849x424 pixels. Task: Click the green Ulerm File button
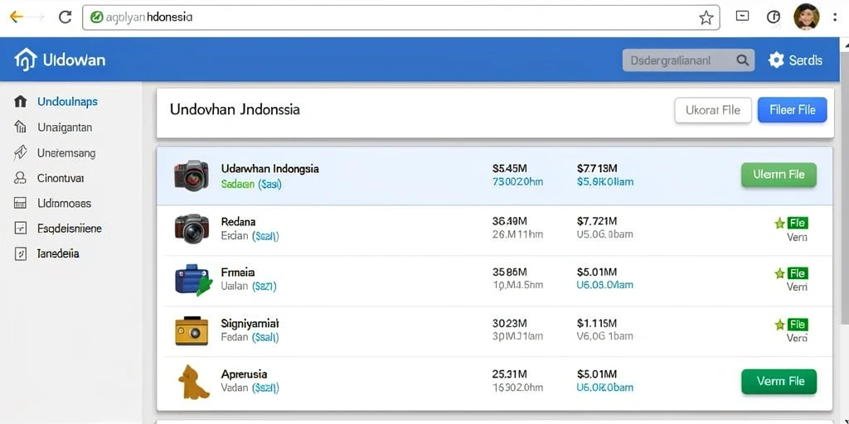(x=779, y=175)
